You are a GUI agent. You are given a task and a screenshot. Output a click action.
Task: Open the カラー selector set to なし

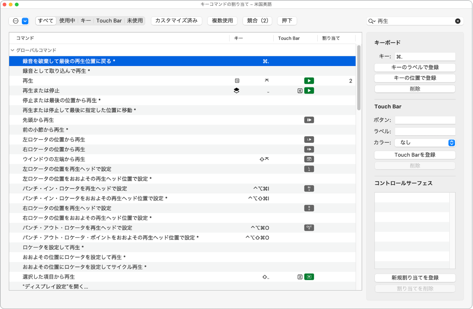[425, 142]
